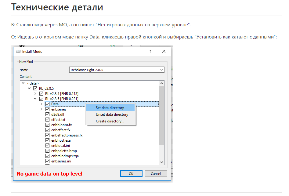Uncheck the enbseries.ini checkbox
289x196 pixels.
point(47,161)
